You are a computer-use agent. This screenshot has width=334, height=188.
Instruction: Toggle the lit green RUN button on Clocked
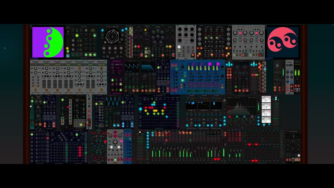pyautogui.click(x=77, y=36)
